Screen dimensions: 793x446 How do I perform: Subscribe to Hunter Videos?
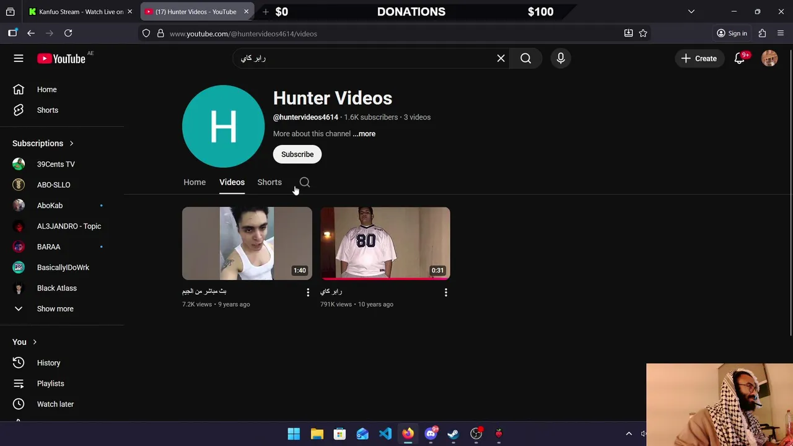(297, 154)
